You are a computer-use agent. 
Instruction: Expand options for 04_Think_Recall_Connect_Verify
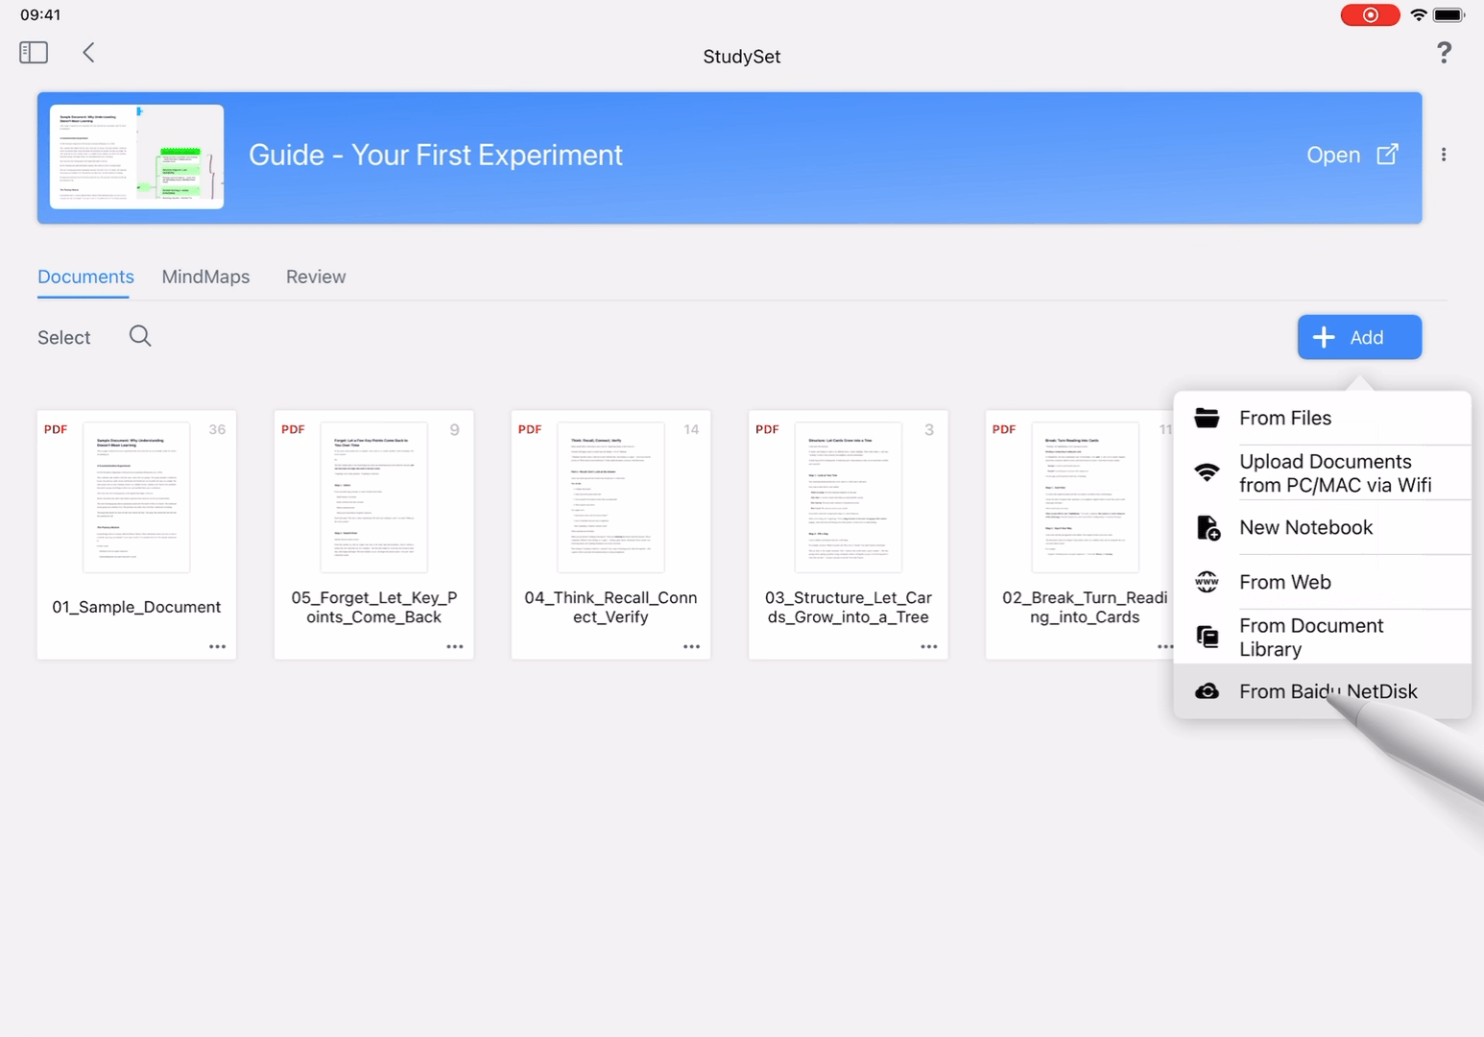click(691, 647)
